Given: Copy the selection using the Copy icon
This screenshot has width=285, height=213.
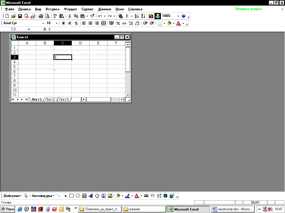Looking at the screenshot, I should pos(76,16).
